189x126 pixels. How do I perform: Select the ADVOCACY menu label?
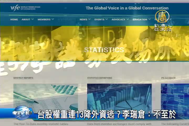[118, 19]
